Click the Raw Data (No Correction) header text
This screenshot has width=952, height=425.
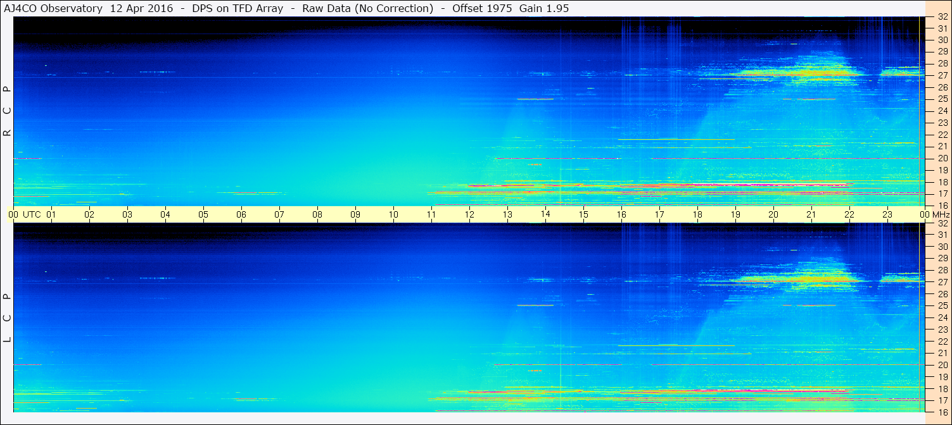(x=367, y=8)
